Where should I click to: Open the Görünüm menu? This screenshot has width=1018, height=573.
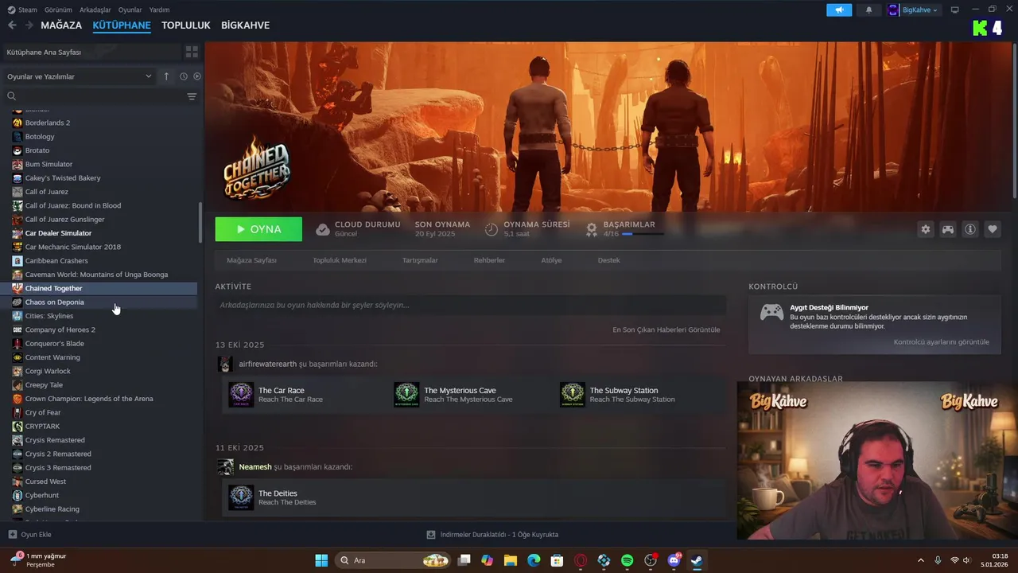click(x=58, y=10)
